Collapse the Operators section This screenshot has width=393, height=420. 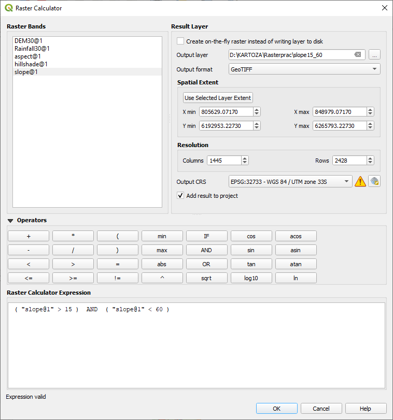pyautogui.click(x=10, y=221)
